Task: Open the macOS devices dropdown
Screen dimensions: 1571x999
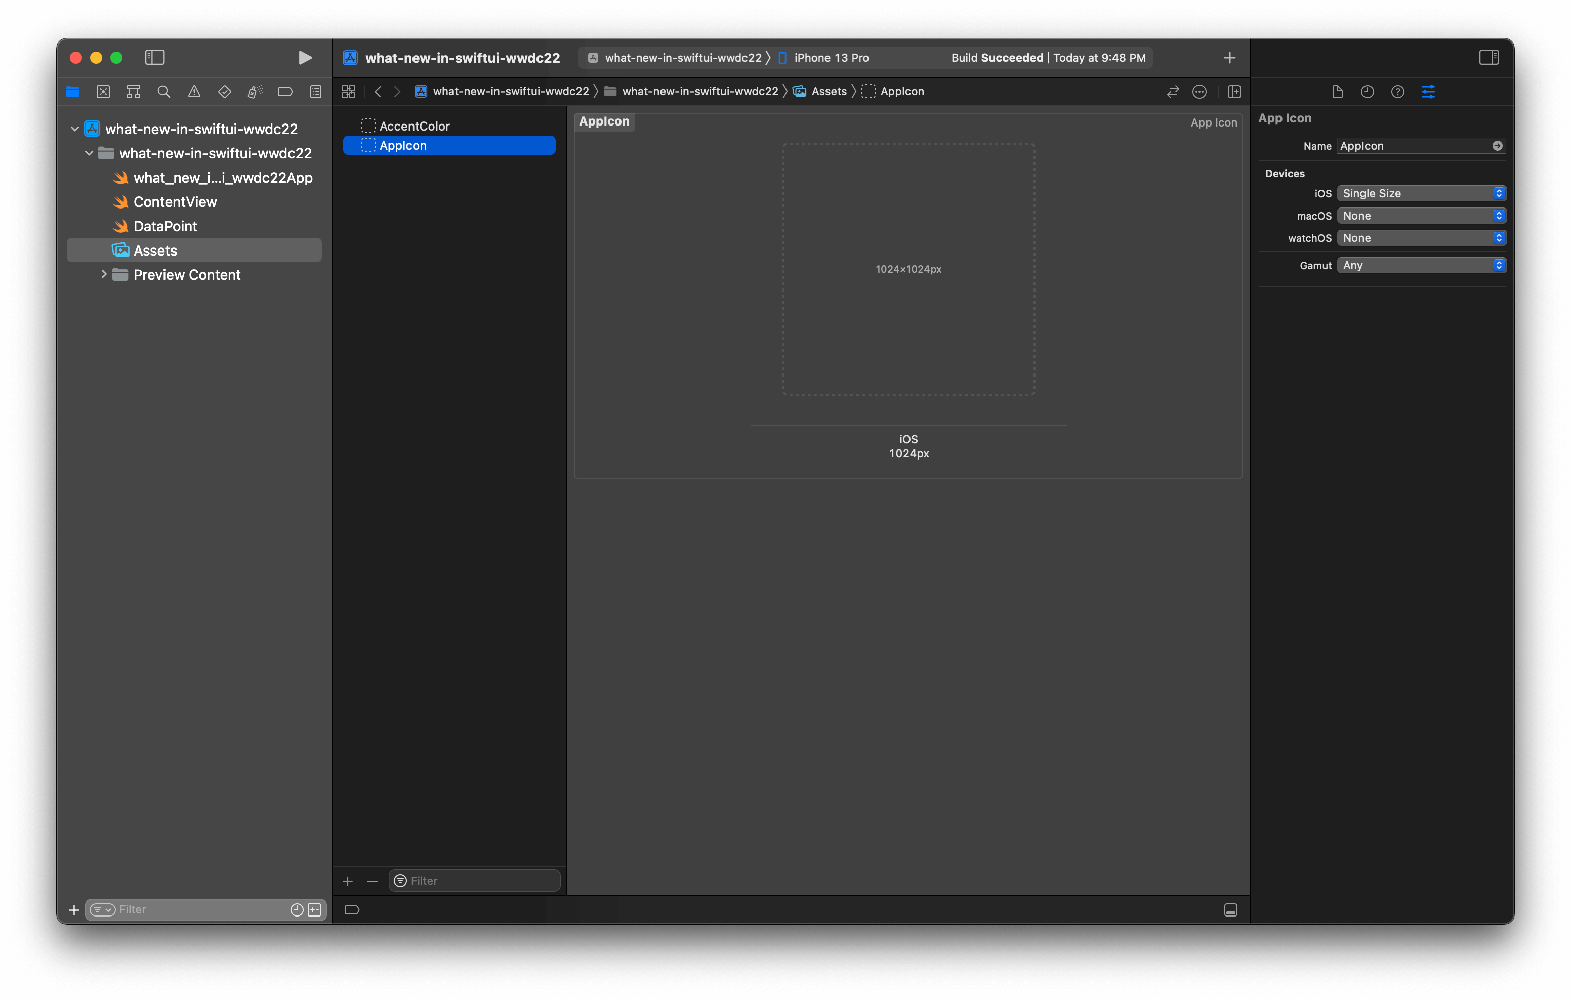Action: pyautogui.click(x=1421, y=215)
